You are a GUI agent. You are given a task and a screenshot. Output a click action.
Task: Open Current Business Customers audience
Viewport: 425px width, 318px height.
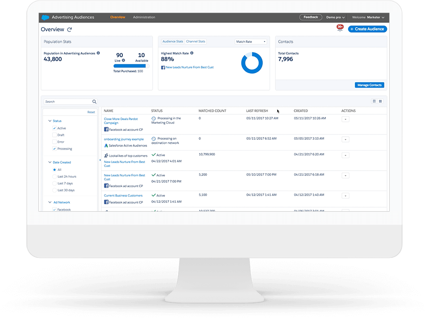pos(123,196)
